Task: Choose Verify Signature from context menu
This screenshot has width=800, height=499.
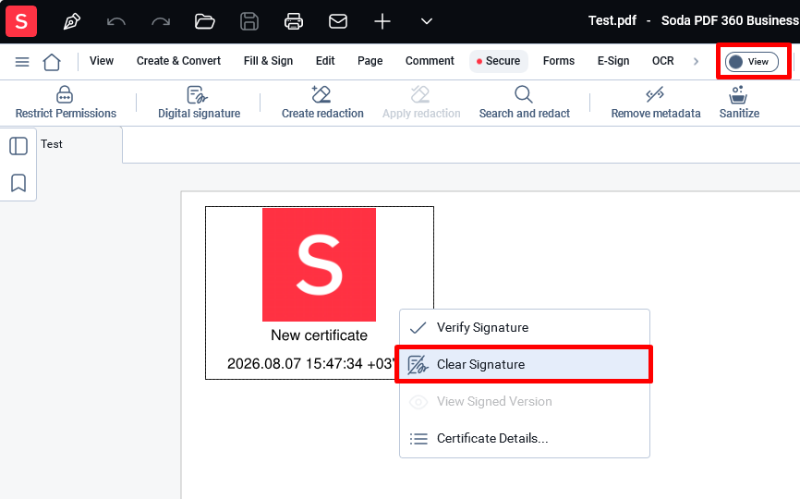Action: [x=525, y=327]
